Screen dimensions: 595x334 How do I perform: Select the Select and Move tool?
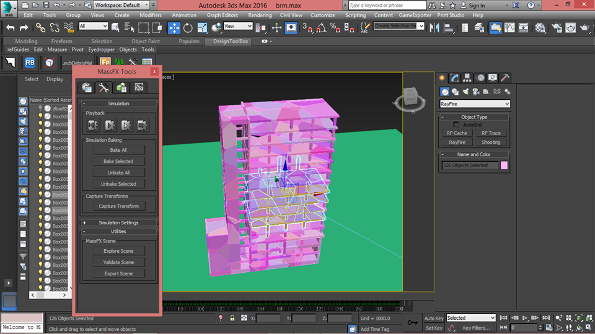[174, 28]
